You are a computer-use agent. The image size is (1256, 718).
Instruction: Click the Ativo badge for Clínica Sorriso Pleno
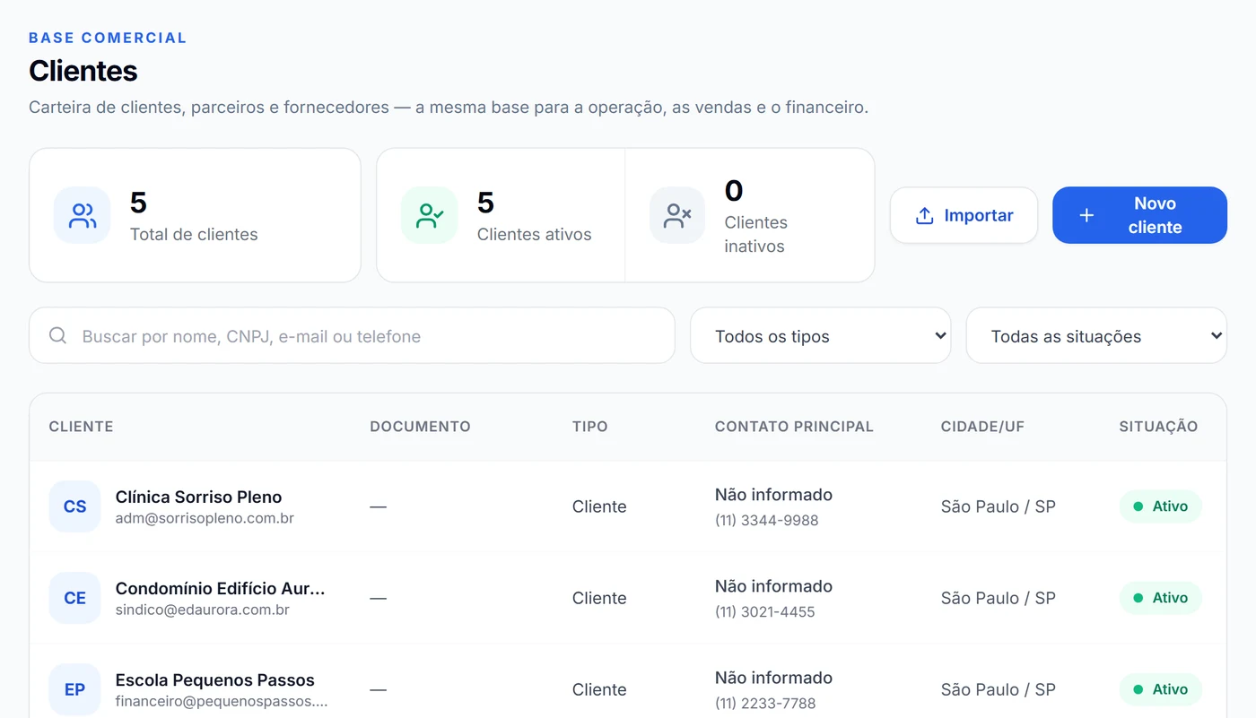point(1160,506)
